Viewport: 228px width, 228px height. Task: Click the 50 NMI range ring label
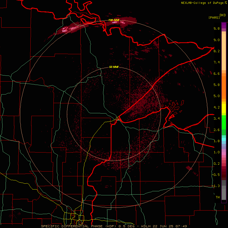click(114, 67)
